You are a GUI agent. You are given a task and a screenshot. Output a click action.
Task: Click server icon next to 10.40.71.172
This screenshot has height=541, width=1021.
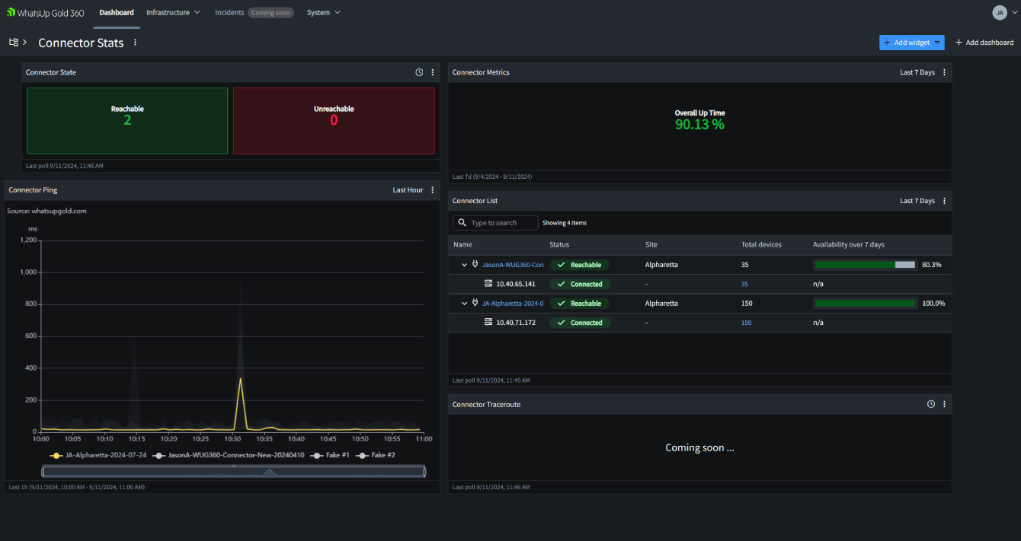tap(488, 323)
